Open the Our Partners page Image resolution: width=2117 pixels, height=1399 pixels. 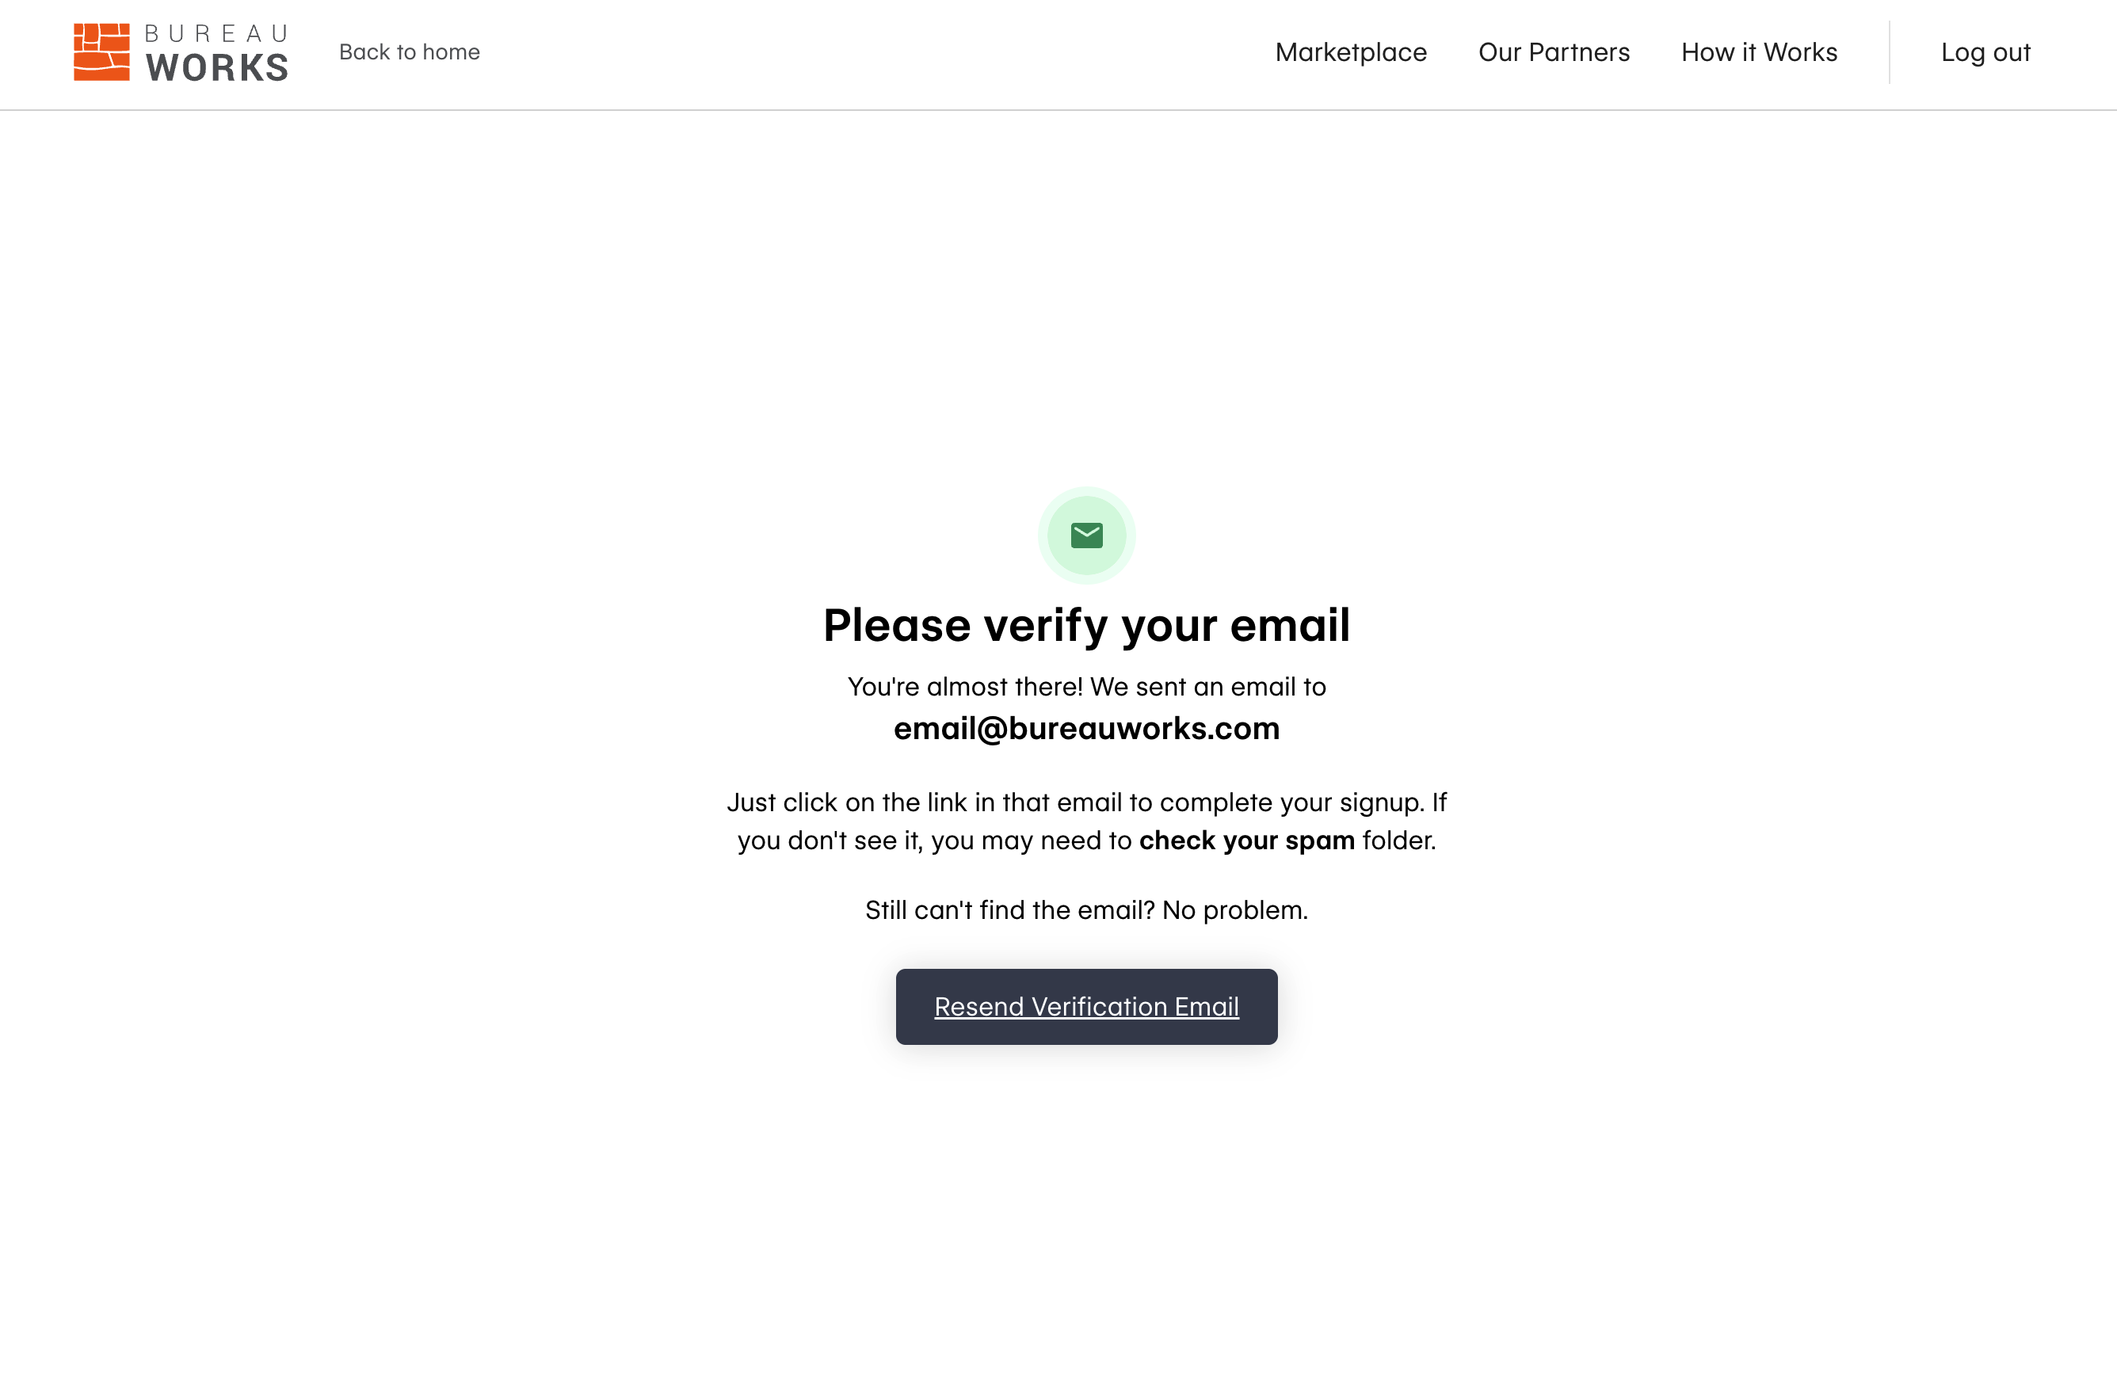(x=1554, y=51)
